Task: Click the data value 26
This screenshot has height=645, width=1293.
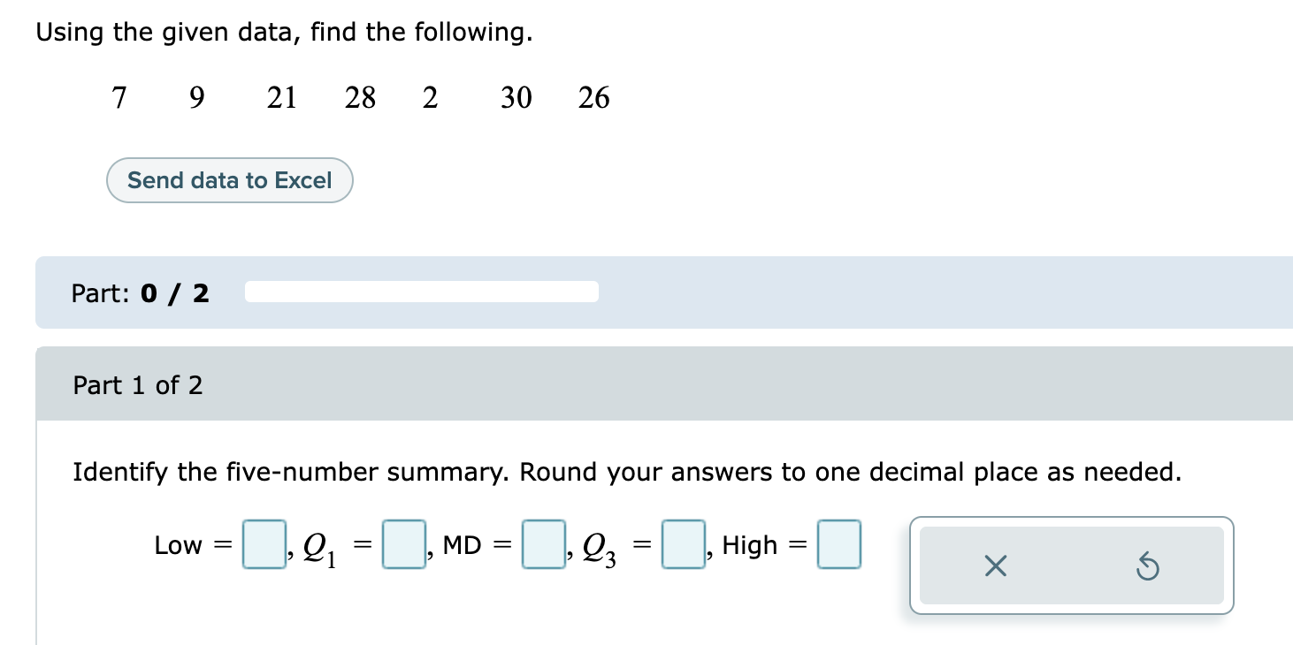Action: click(594, 97)
